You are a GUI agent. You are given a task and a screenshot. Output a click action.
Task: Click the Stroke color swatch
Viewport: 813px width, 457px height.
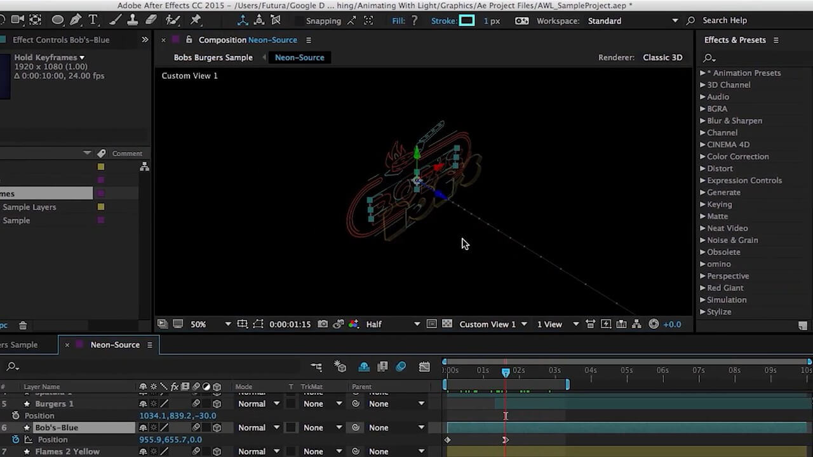(467, 21)
